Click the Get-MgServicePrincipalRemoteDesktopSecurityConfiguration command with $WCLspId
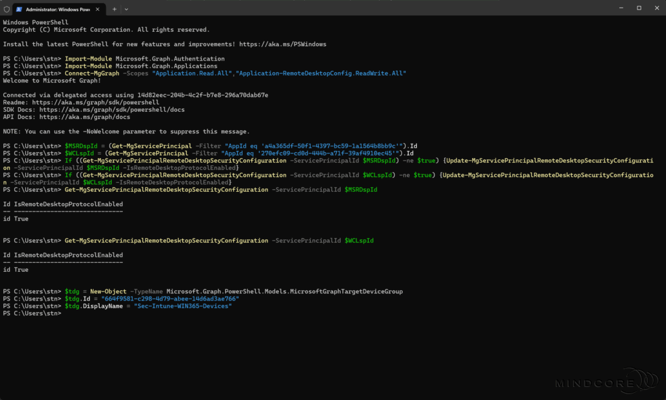The image size is (666, 400). 219,241
